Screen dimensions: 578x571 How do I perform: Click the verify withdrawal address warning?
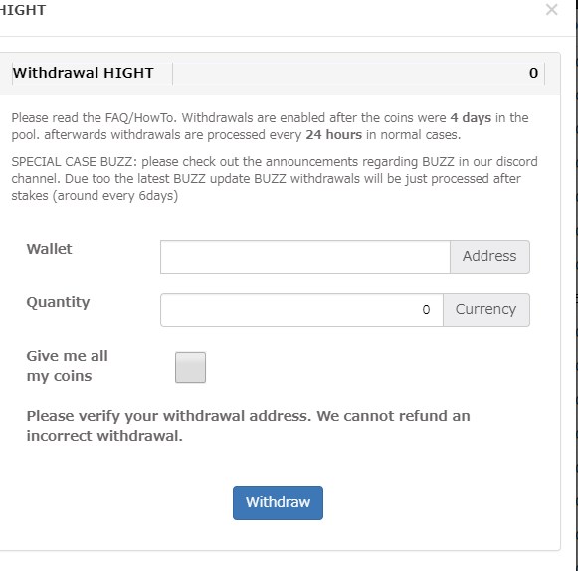click(248, 426)
